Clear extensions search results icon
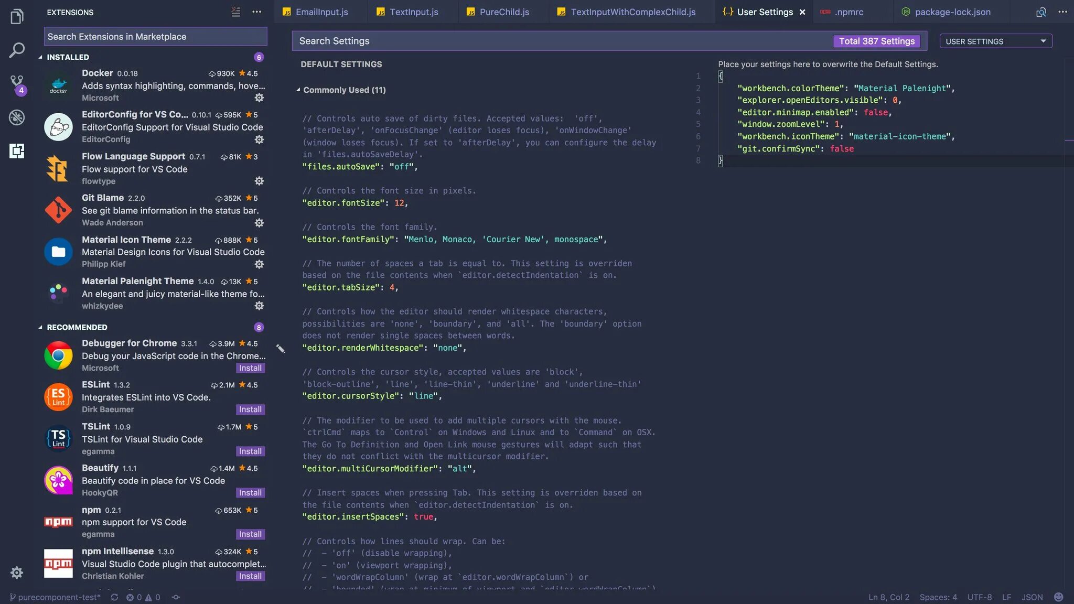The image size is (1074, 604). [236, 12]
